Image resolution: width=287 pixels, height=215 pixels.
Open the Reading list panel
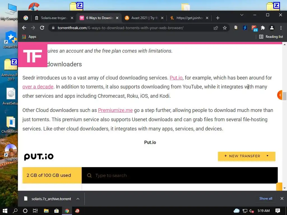[271, 37]
